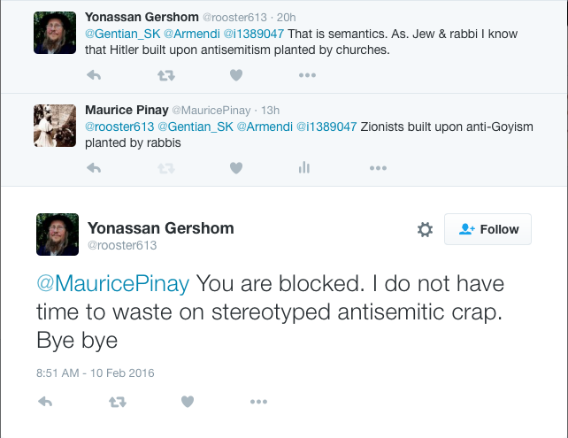568x438 pixels.
Task: Like the 'You are blocked' tweet
Action: [187, 402]
